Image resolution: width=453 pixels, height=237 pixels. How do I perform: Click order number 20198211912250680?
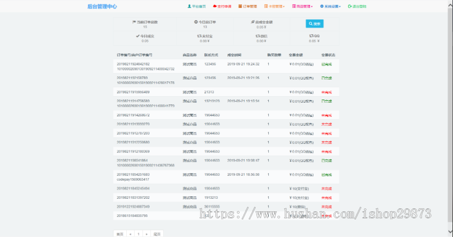(x=133, y=142)
